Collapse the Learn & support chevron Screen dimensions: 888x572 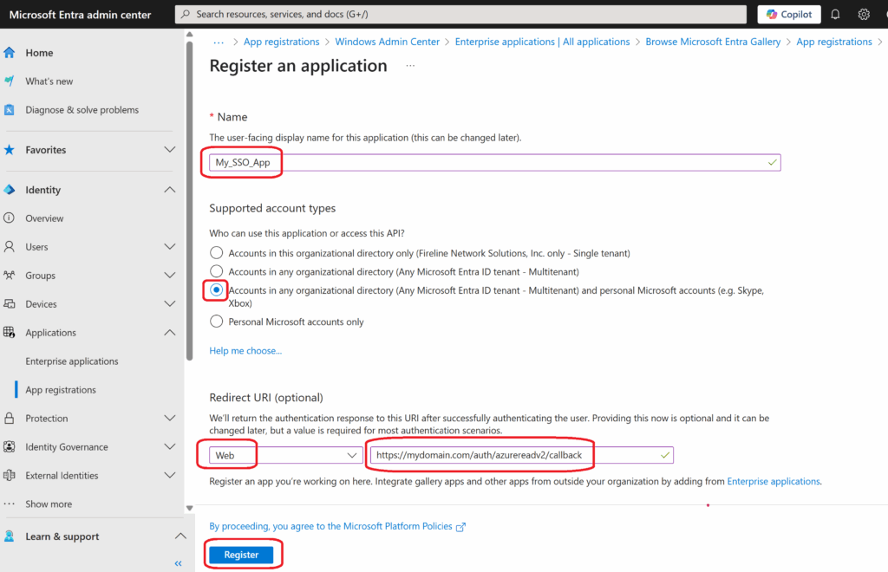[x=180, y=536]
